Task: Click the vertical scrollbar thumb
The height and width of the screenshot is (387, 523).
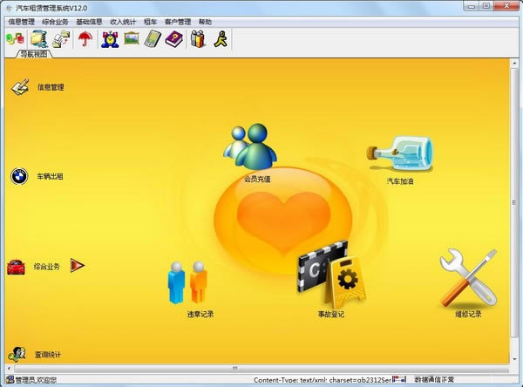Action: [514, 202]
